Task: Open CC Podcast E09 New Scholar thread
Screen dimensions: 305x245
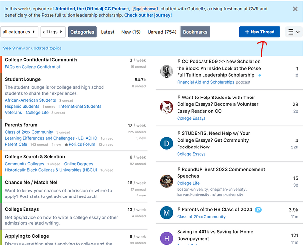Action: 219,68
